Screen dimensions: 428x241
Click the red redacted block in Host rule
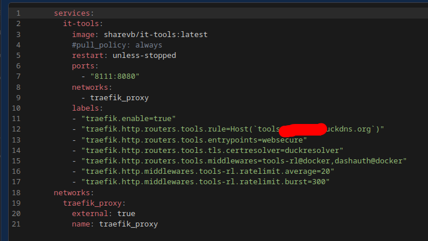tap(303, 130)
